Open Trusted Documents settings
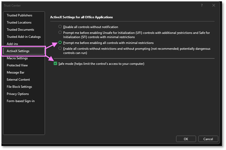Screen dimensions: 226x150 pyautogui.click(x=20, y=30)
